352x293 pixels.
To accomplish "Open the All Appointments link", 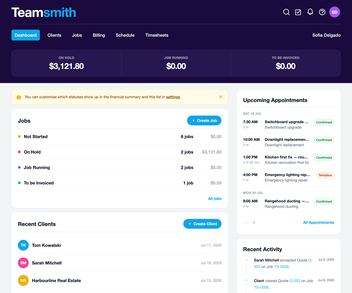I will (318, 222).
